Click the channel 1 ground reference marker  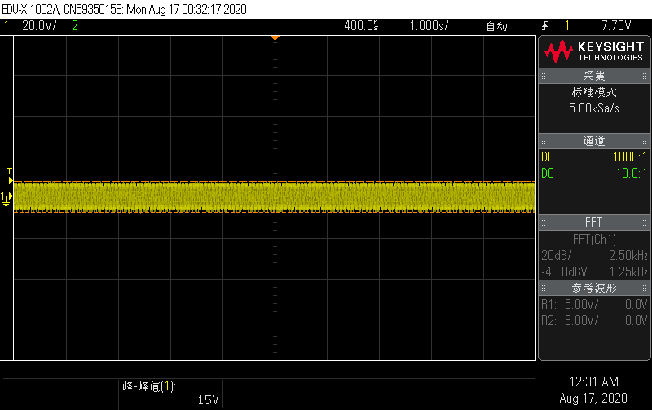tap(7, 198)
